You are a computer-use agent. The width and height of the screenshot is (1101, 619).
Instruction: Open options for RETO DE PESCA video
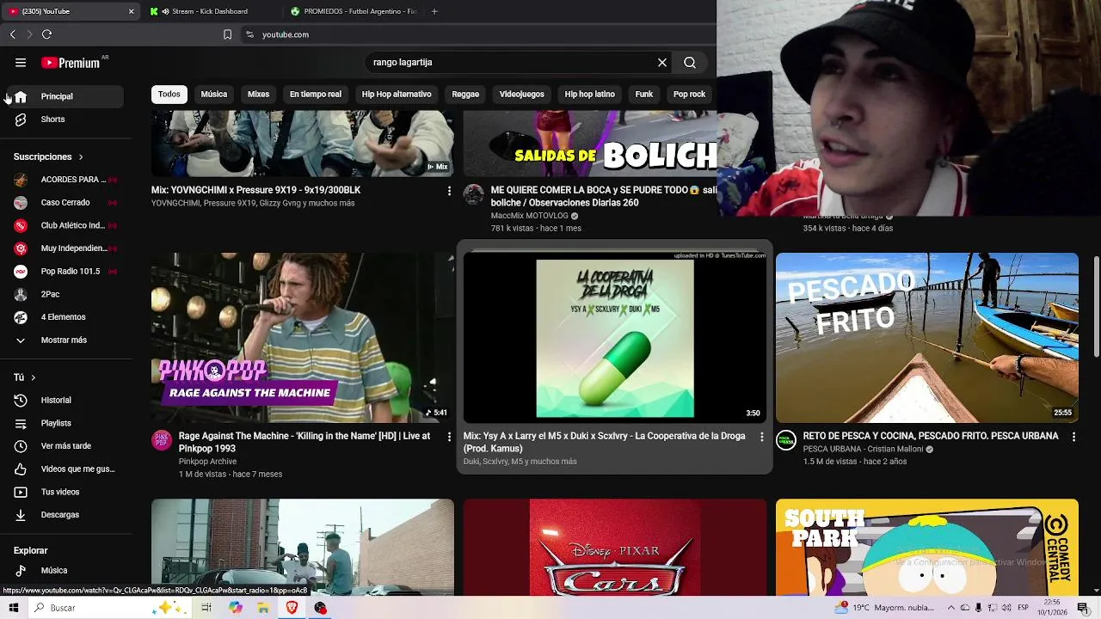click(1073, 437)
